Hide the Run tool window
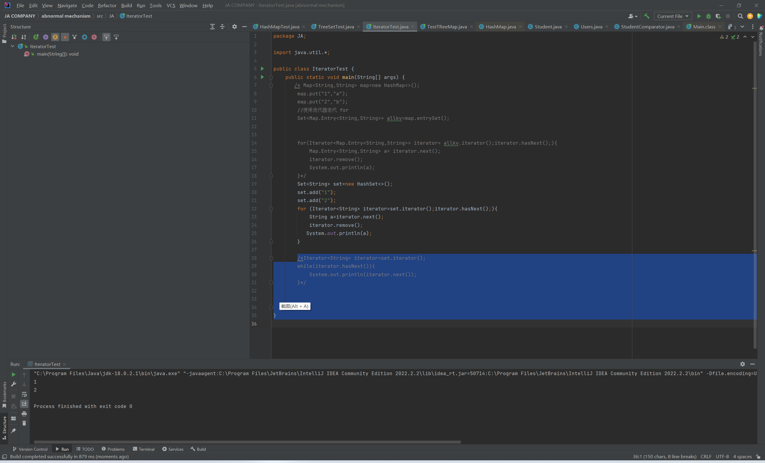Image resolution: width=765 pixels, height=463 pixels. tap(752, 364)
